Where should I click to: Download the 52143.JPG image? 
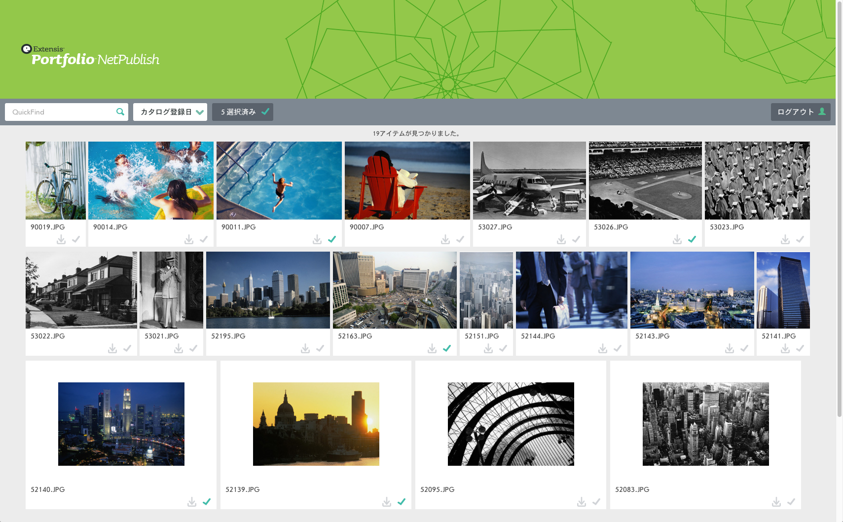point(730,348)
